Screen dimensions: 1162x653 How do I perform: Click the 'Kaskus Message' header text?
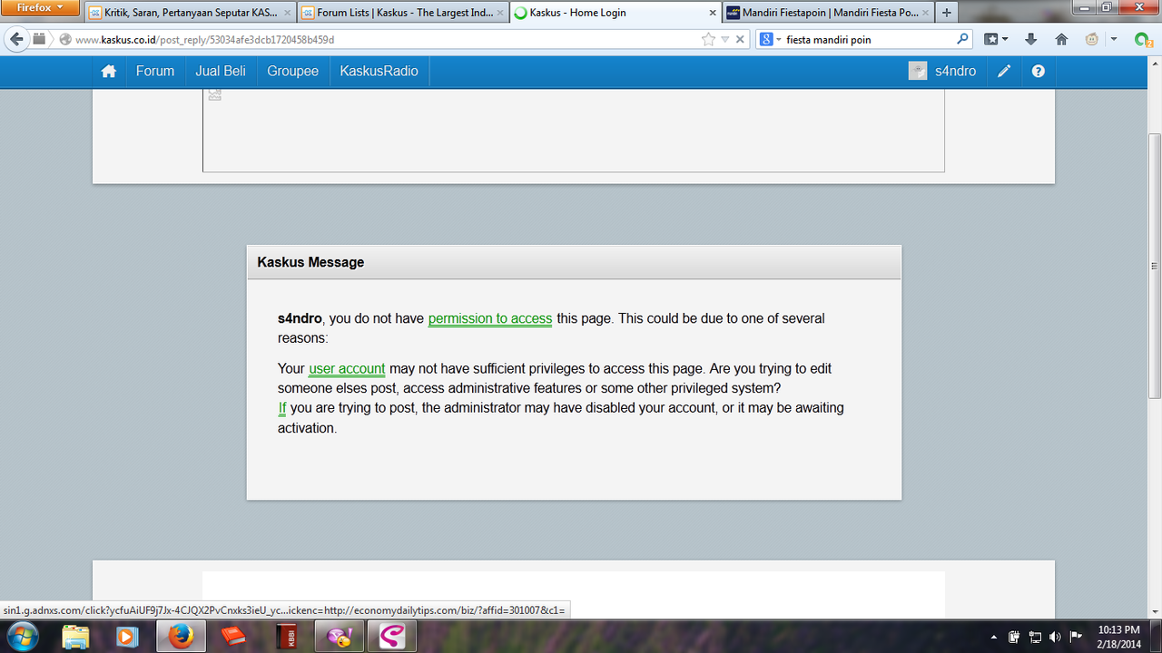pyautogui.click(x=310, y=262)
